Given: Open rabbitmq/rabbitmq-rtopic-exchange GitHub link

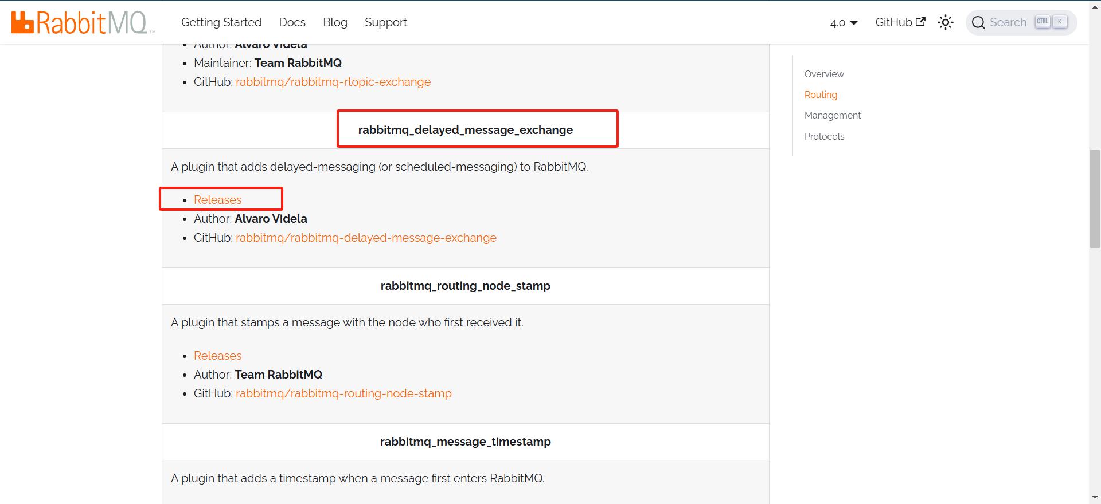Looking at the screenshot, I should pos(333,82).
